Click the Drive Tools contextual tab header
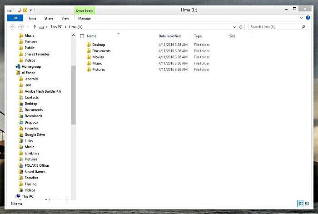 (84, 10)
